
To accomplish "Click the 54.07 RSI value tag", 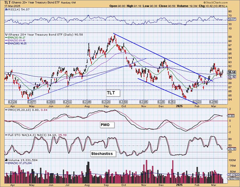I will [x=231, y=19].
